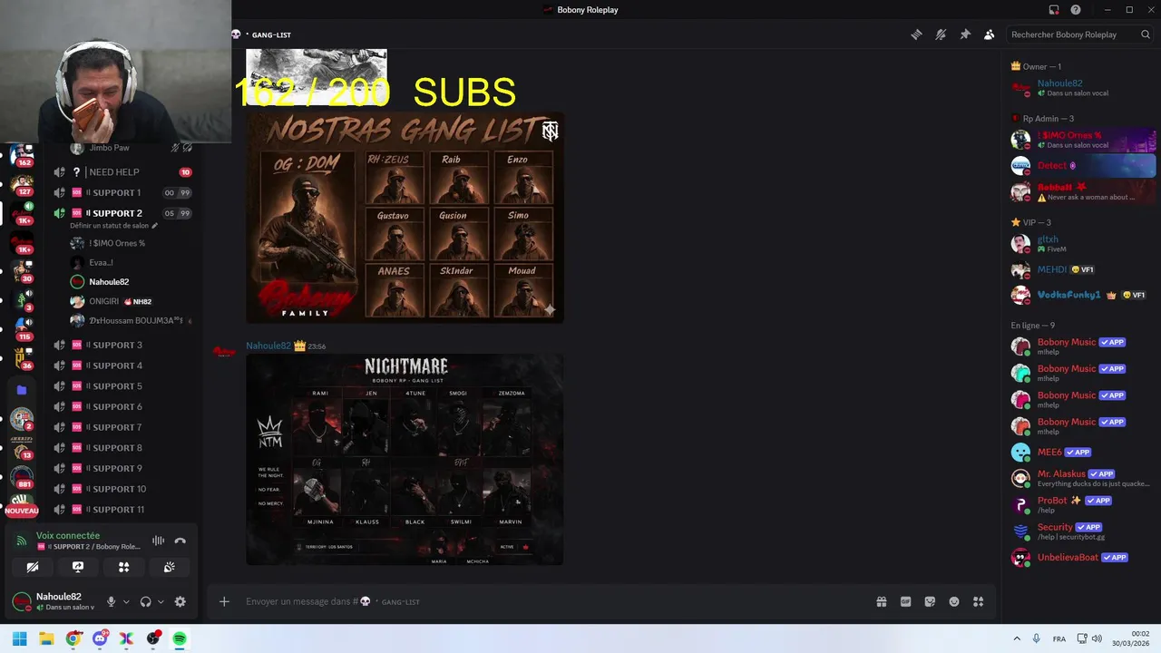The height and width of the screenshot is (653, 1161).
Task: Click the message input field for gang-list
Action: [553, 601]
